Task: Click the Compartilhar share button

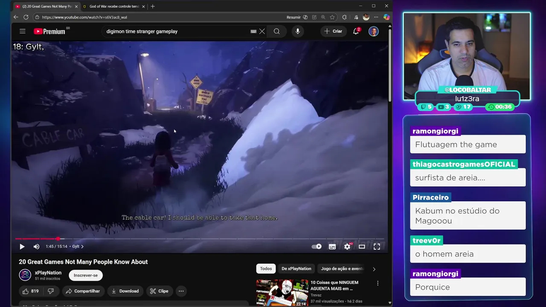Action: pyautogui.click(x=83, y=291)
